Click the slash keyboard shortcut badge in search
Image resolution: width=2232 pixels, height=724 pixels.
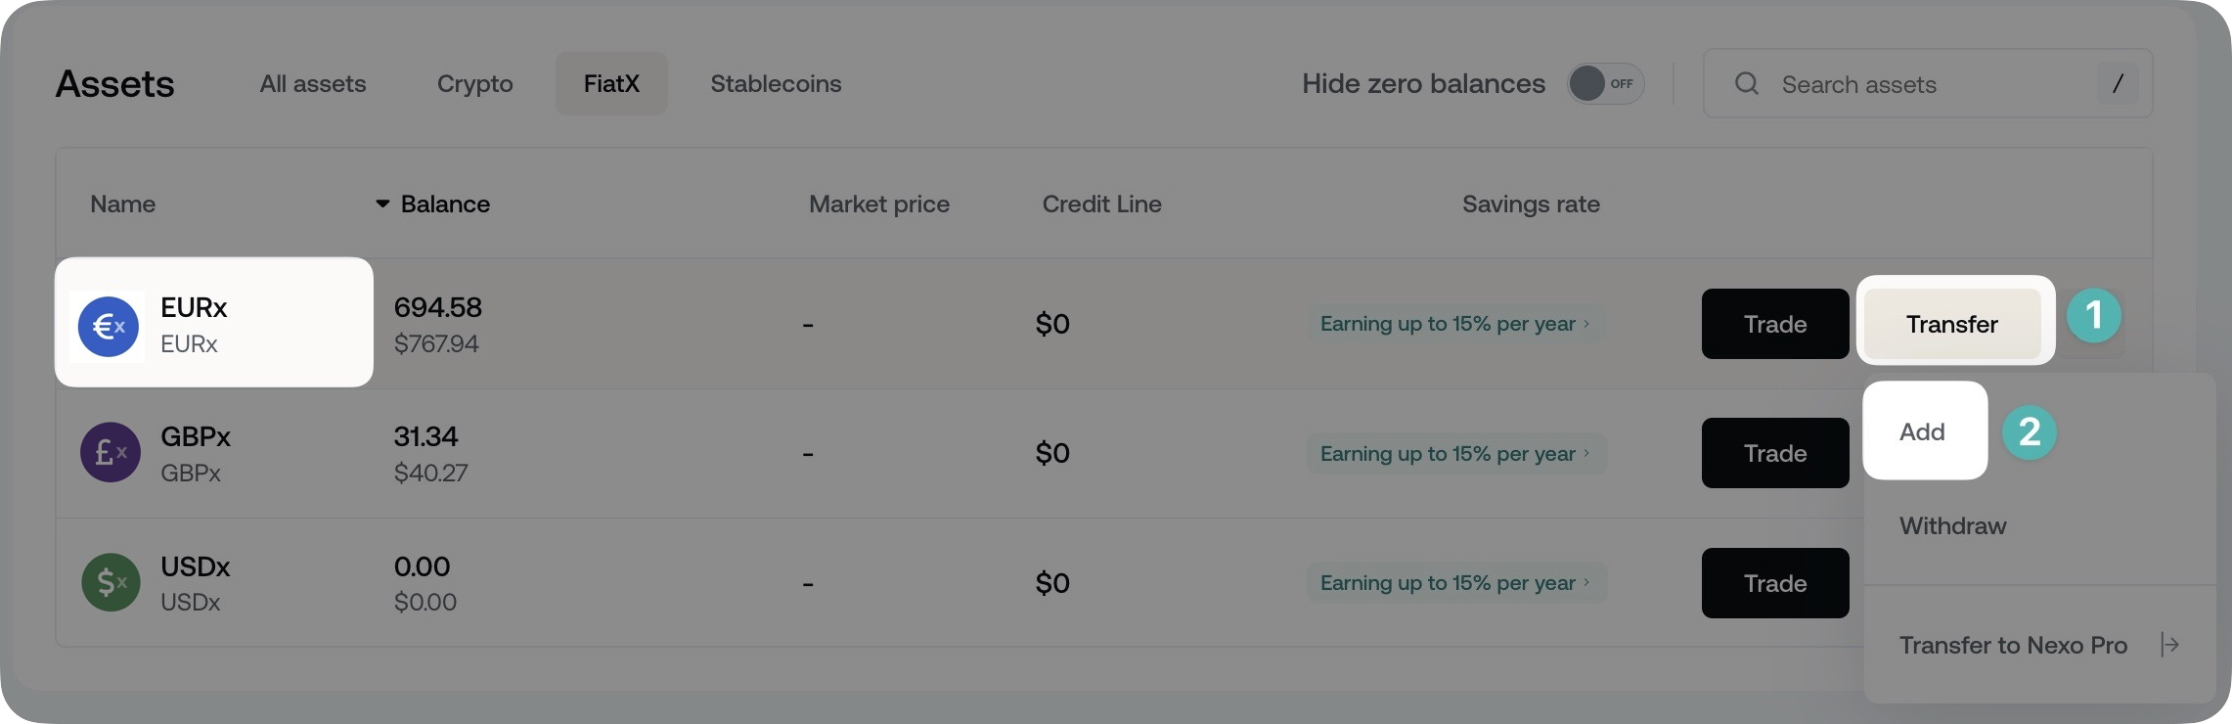[x=2117, y=84]
